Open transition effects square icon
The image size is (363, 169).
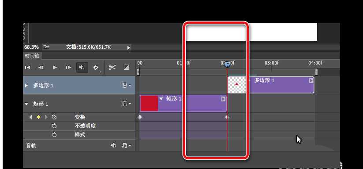pos(127,67)
